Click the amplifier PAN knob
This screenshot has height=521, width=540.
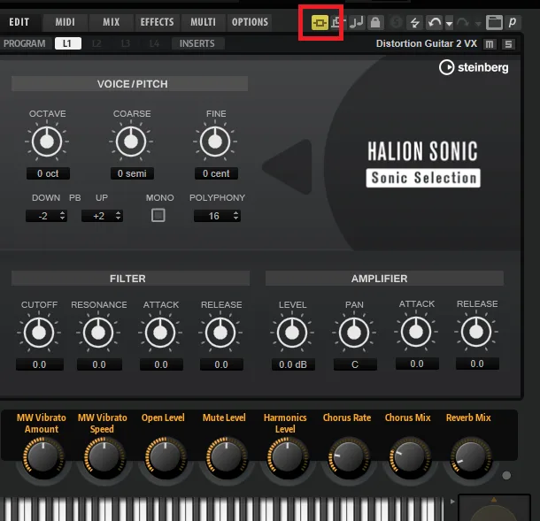(x=354, y=333)
